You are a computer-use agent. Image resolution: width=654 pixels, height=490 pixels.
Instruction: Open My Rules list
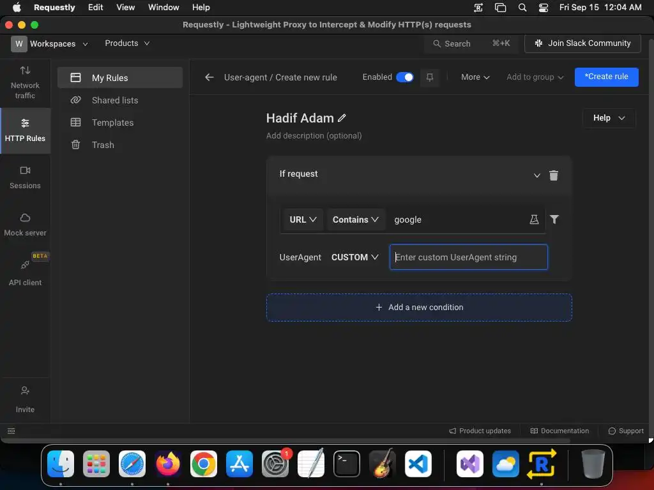120,77
